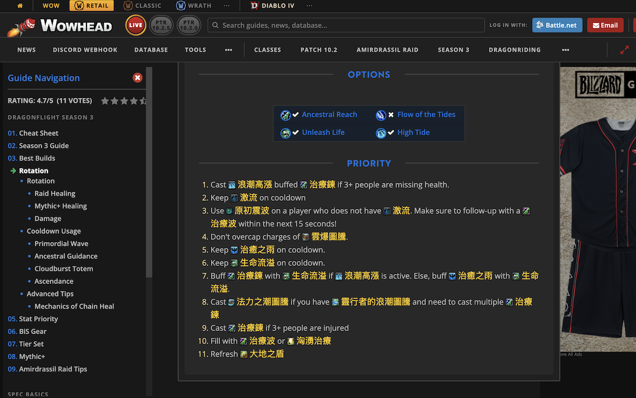Jump to Raid Healing section
The image size is (636, 398).
55,193
